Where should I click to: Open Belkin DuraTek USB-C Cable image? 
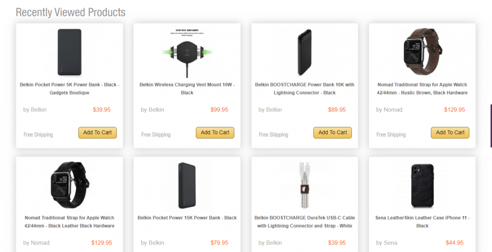(x=304, y=185)
